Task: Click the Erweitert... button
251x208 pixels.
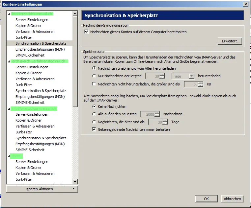Action: pyautogui.click(x=230, y=41)
